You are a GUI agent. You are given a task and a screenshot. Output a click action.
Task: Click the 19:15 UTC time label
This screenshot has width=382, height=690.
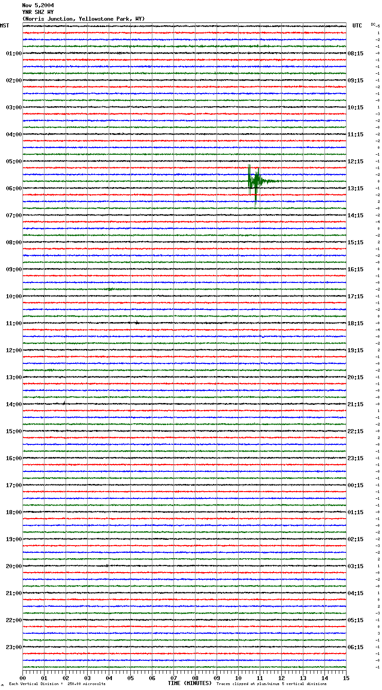(x=355, y=350)
